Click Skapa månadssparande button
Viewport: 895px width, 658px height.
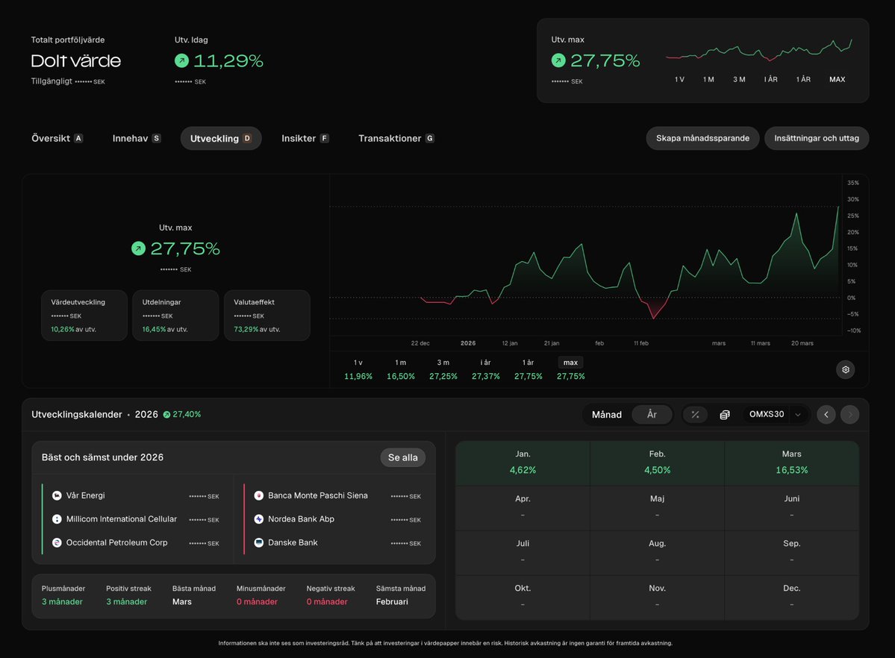(x=702, y=138)
